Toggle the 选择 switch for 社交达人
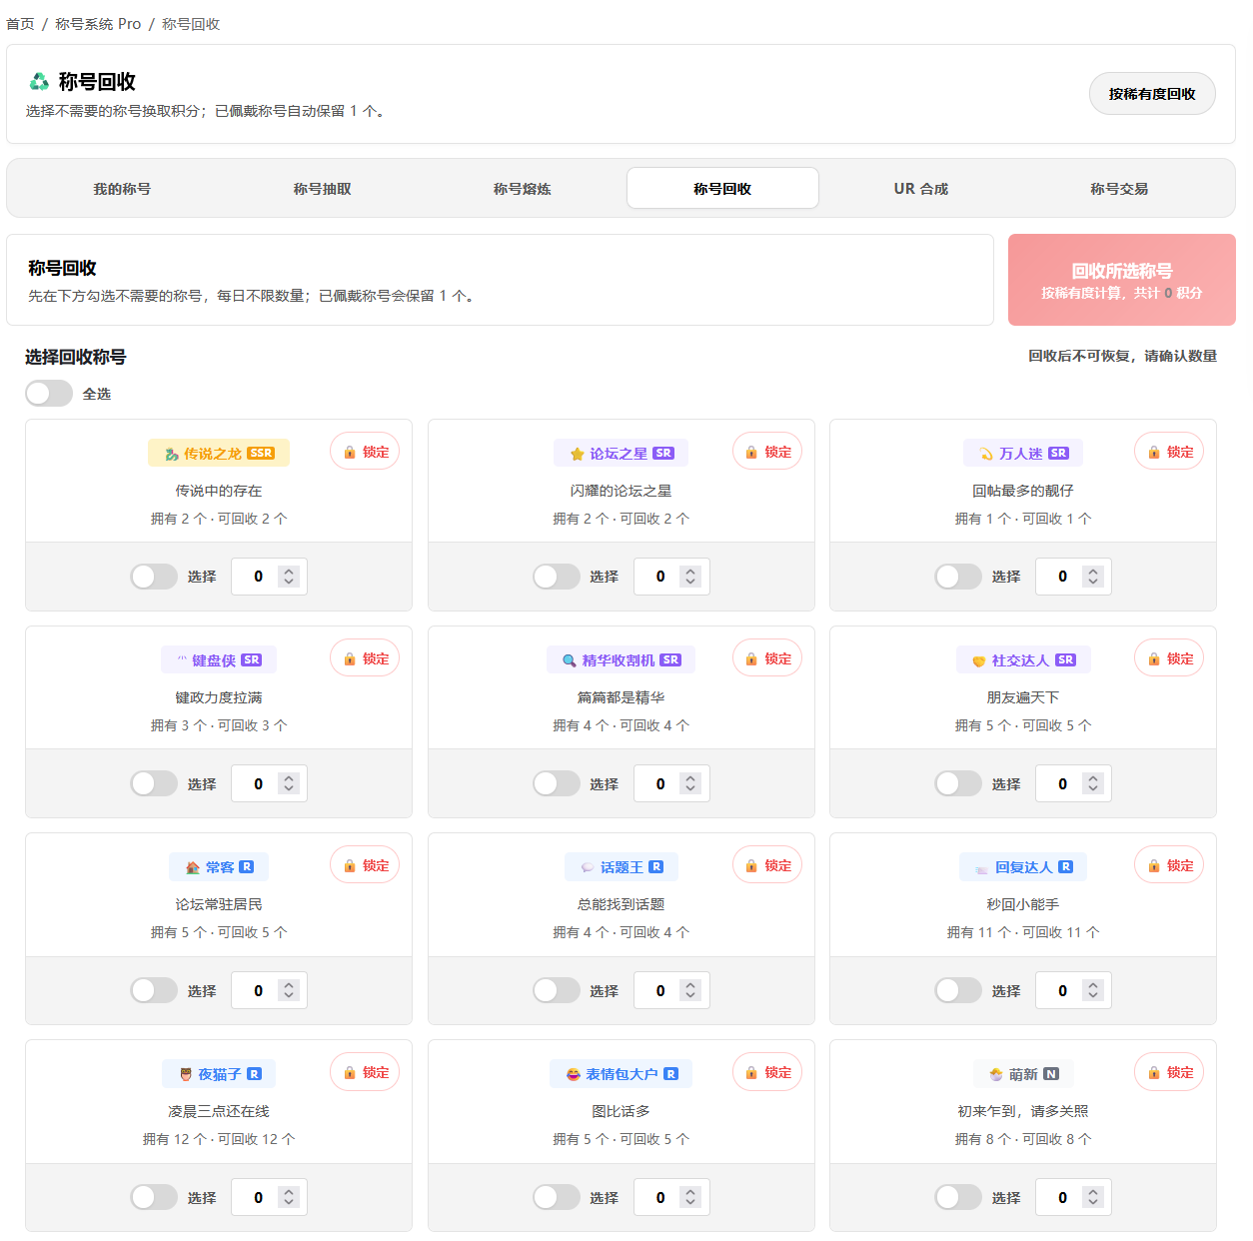Viewport: 1253px width, 1241px height. click(x=958, y=783)
